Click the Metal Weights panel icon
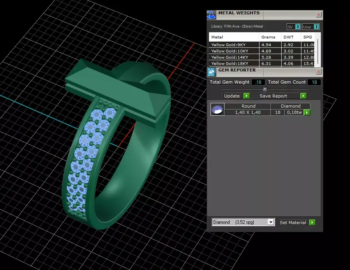350x270 pixels. (x=211, y=15)
